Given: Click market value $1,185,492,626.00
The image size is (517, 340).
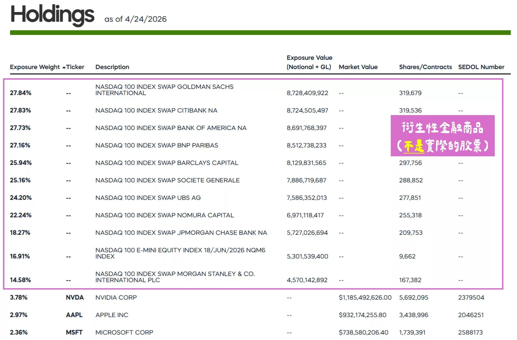Looking at the screenshot, I should click(365, 297).
